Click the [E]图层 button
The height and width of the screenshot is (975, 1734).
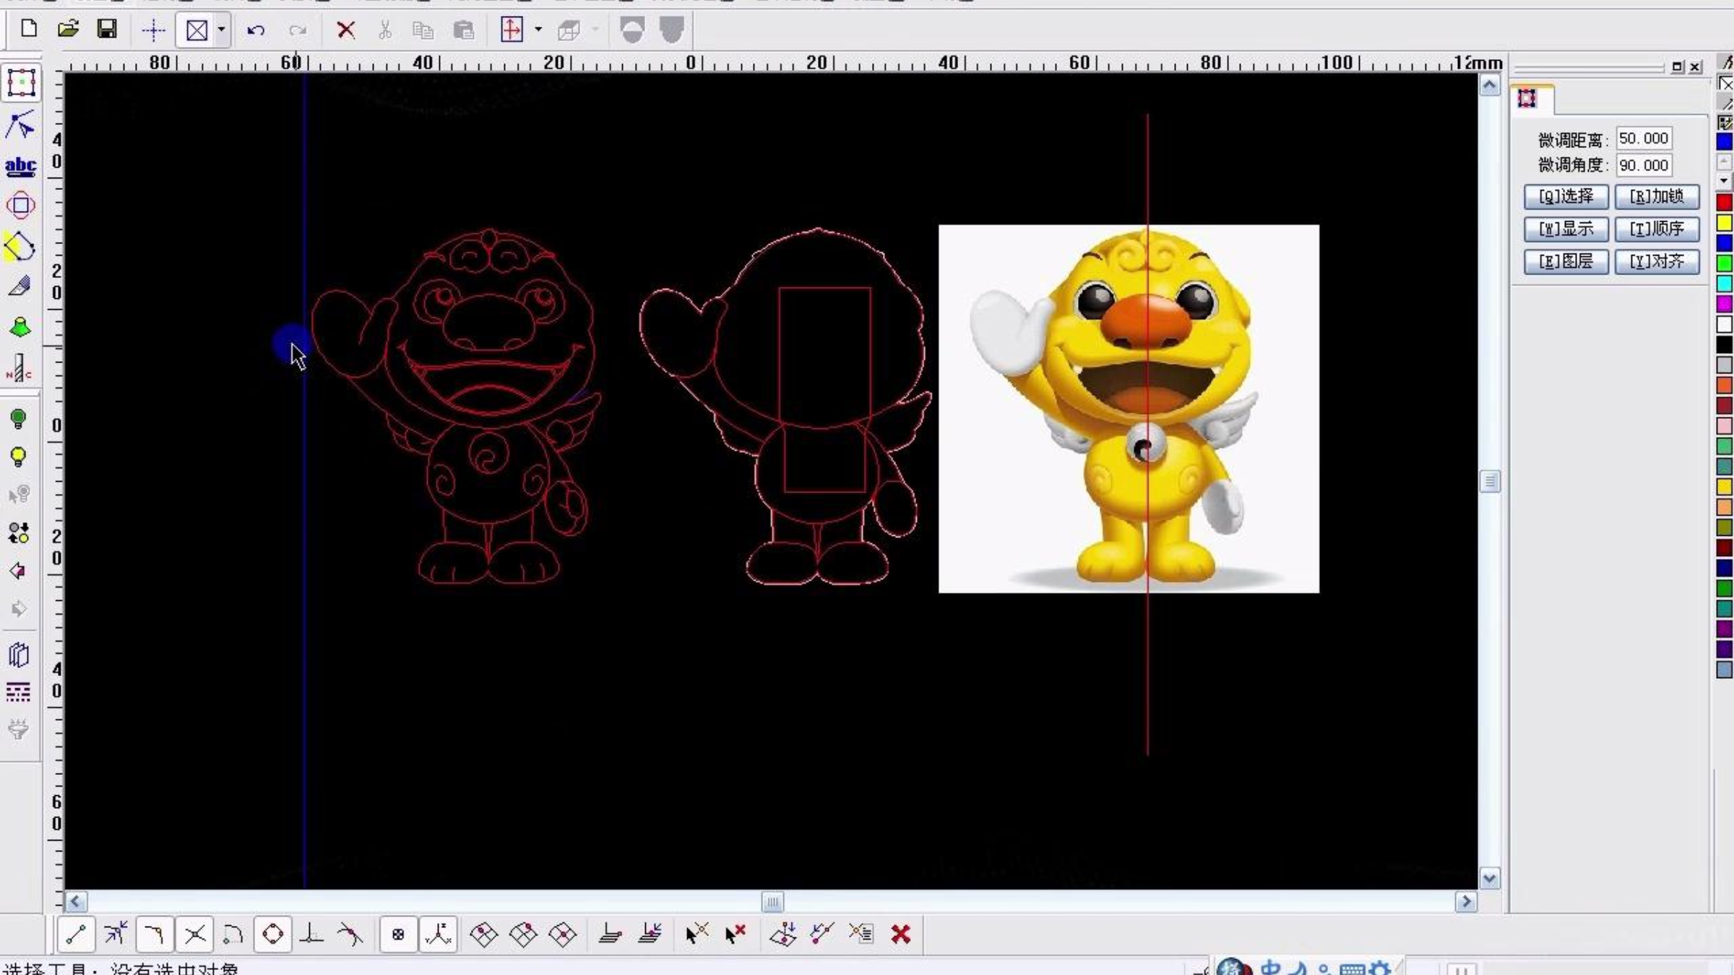[x=1566, y=261]
